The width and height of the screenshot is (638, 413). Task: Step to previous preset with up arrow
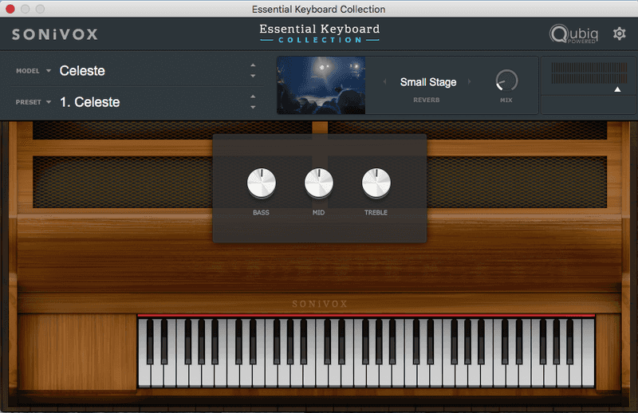click(x=253, y=96)
